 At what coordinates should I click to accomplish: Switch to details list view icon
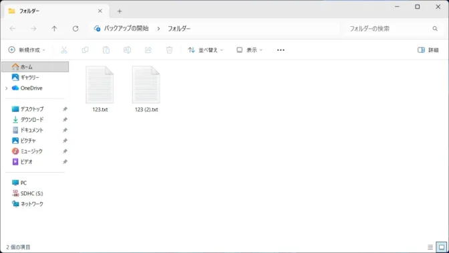[430, 247]
